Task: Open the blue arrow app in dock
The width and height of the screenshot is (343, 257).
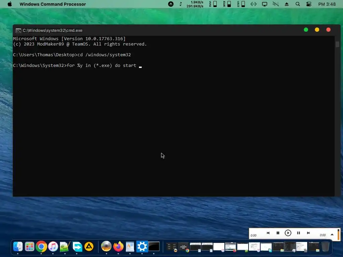Action: tap(77, 247)
